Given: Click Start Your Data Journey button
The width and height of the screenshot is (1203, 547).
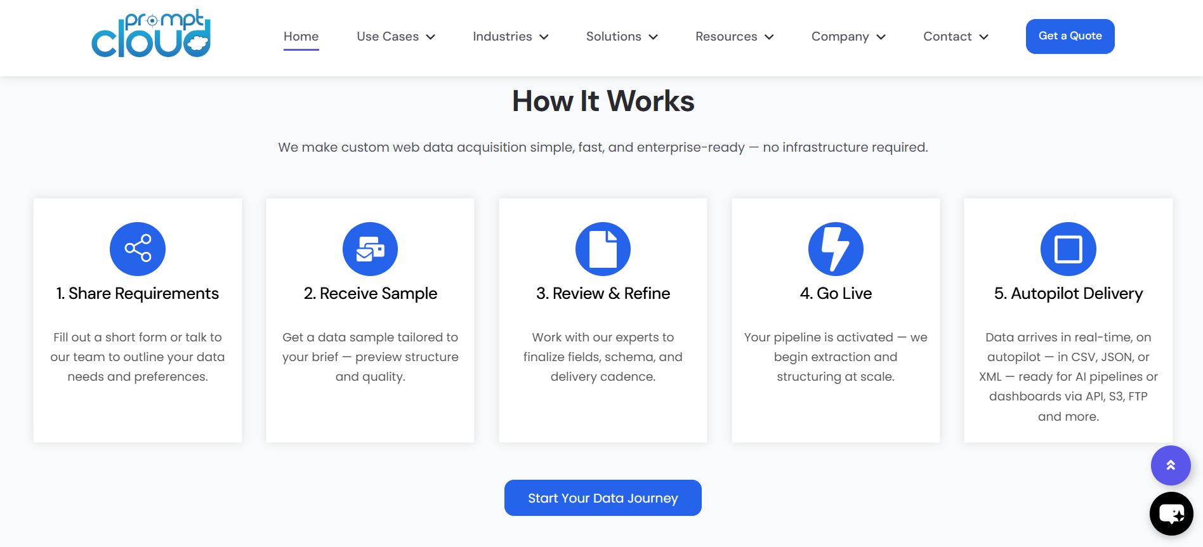Looking at the screenshot, I should tap(603, 498).
